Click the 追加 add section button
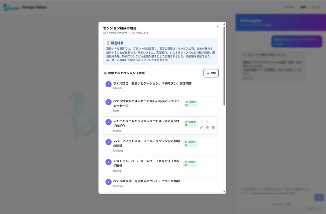This screenshot has height=214, width=326. 211,73
